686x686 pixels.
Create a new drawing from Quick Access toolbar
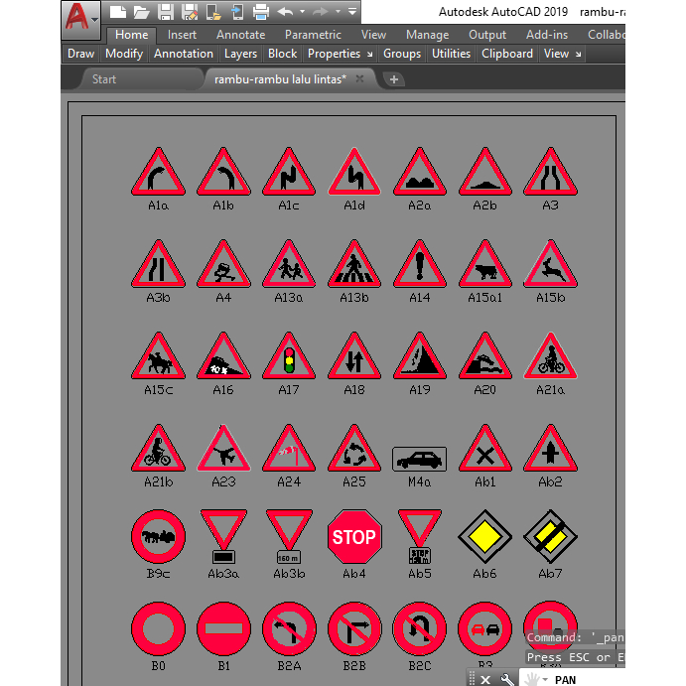117,12
